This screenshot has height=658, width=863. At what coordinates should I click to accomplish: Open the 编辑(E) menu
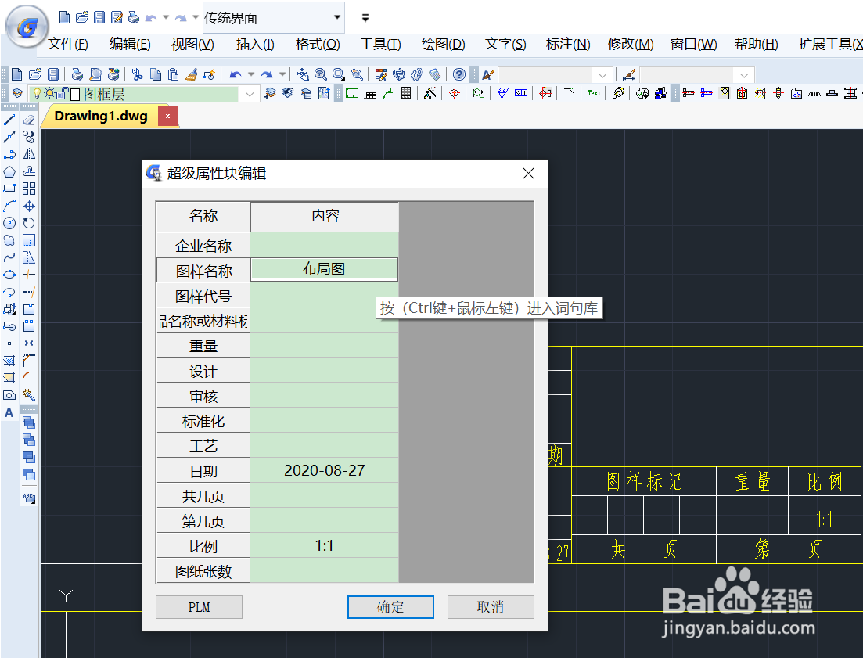[130, 44]
